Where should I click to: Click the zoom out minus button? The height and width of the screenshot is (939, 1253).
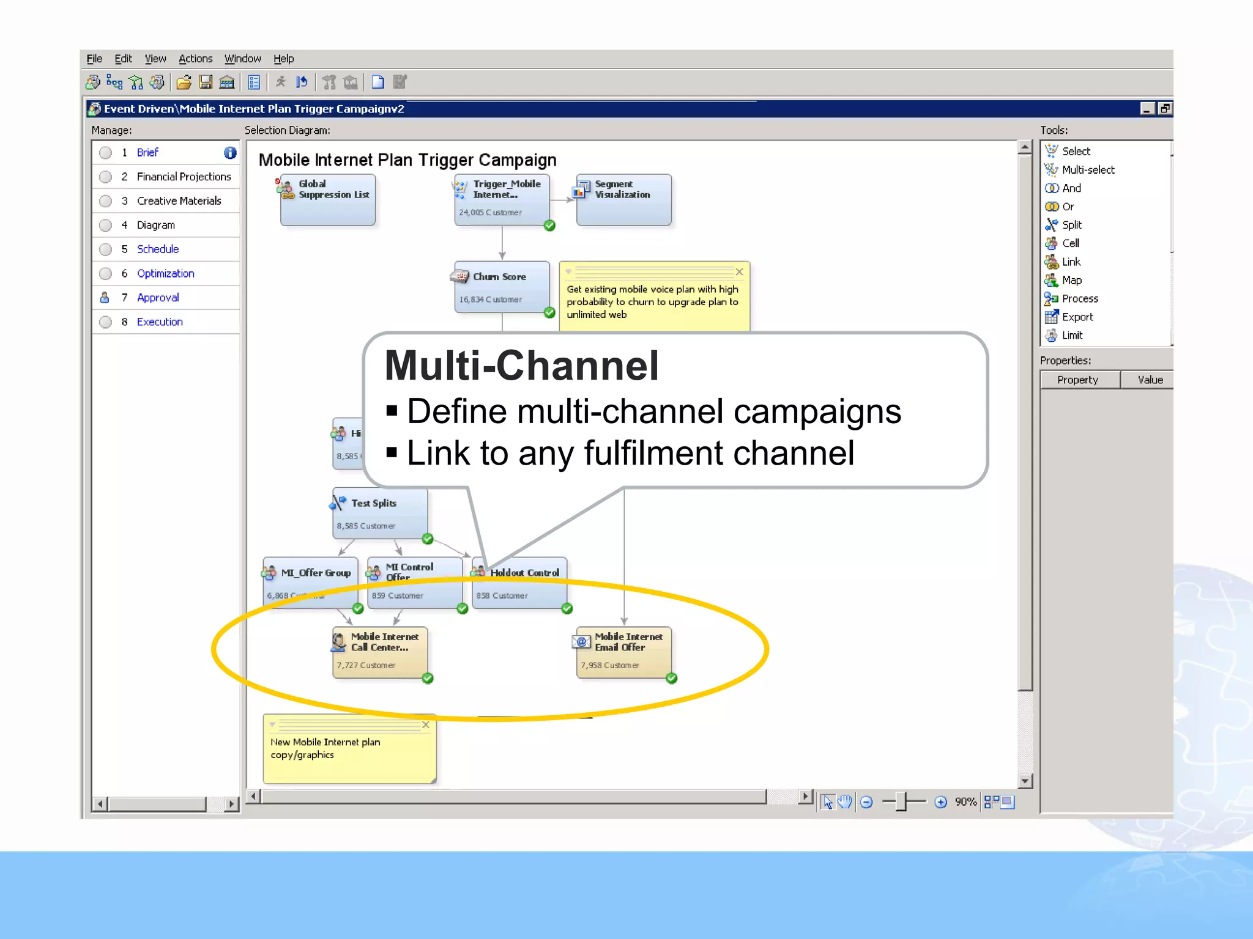click(x=866, y=802)
